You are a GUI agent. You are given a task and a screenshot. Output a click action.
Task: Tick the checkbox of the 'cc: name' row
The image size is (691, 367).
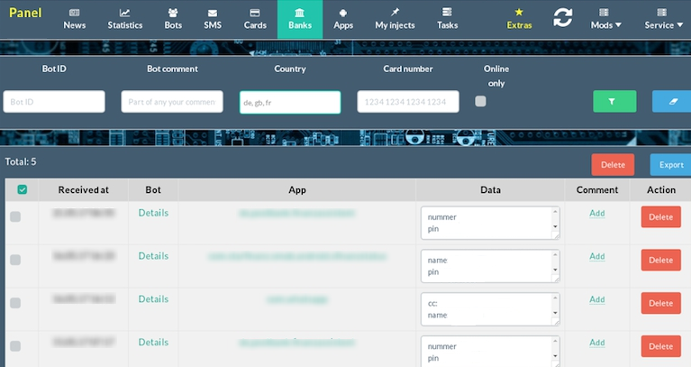coord(15,303)
